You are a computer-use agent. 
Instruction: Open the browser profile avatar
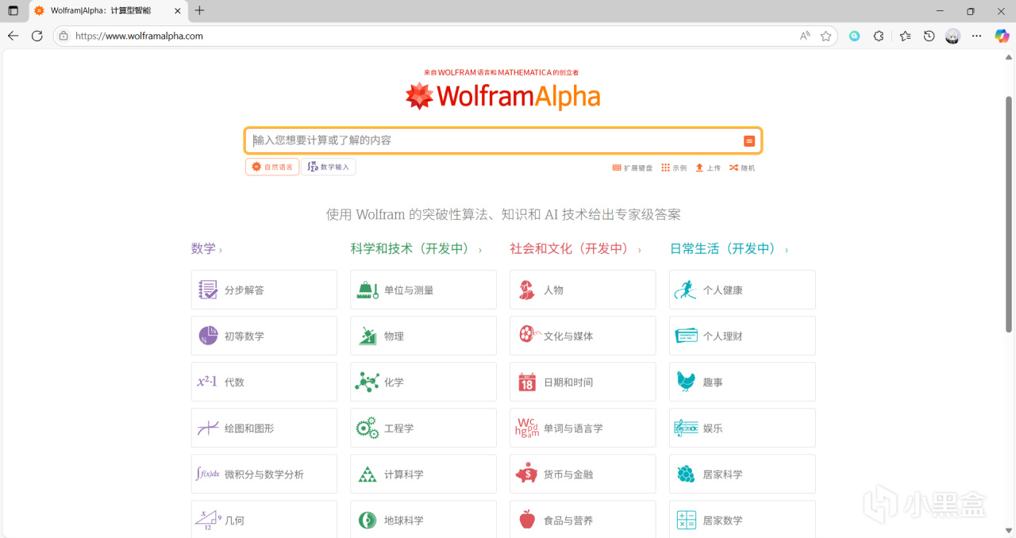click(953, 36)
